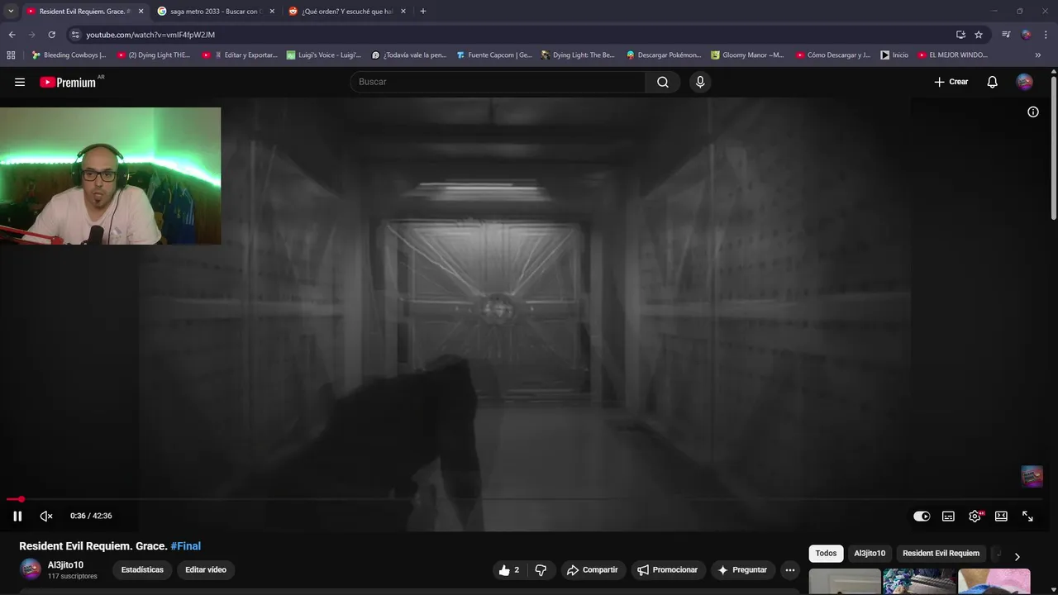Expand the tab search dropdown arrow

[11, 12]
